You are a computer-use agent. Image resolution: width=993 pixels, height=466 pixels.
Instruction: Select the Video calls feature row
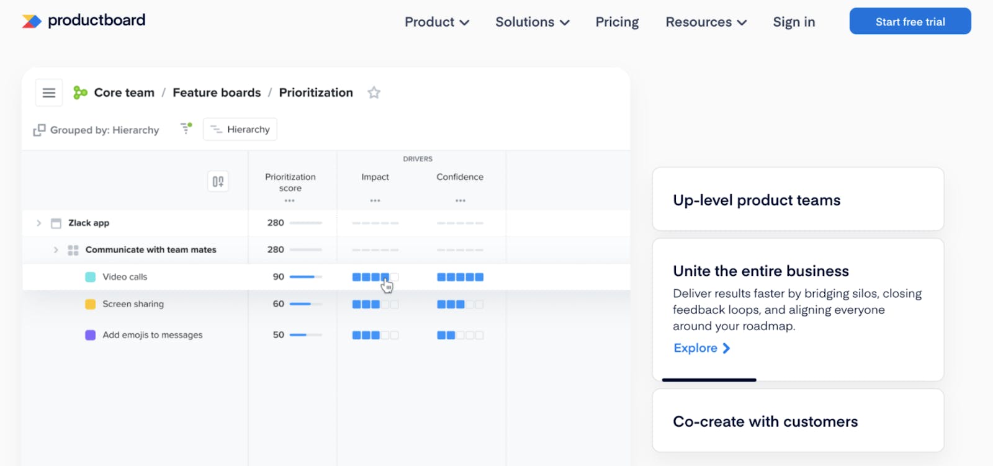[326, 277]
